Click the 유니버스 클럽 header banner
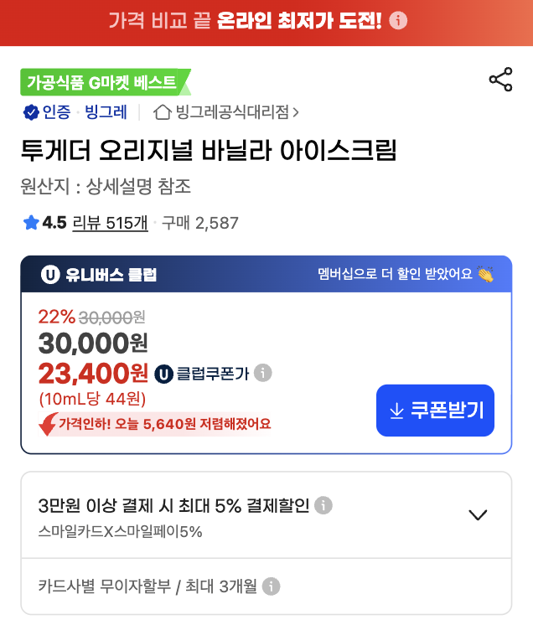The height and width of the screenshot is (625, 533). point(266,274)
